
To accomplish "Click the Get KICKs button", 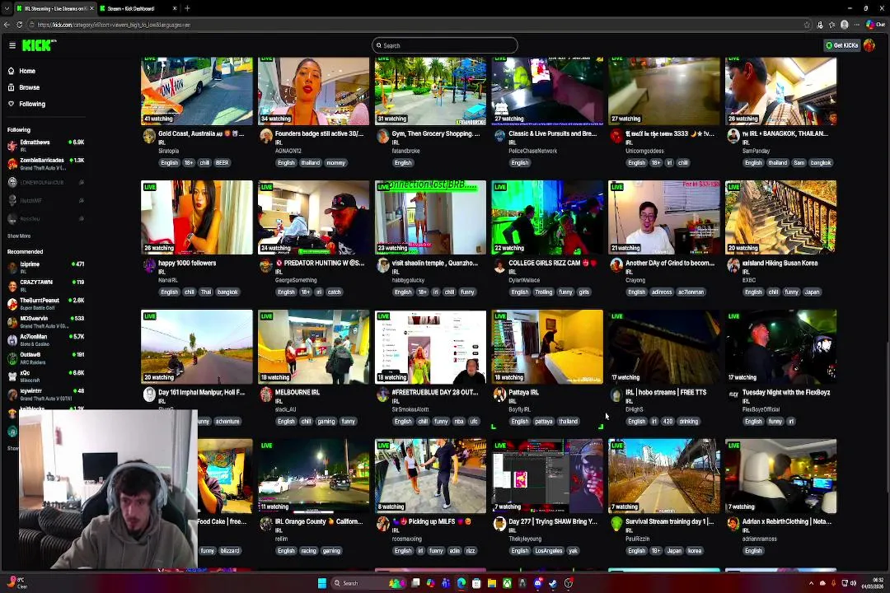I will click(841, 45).
